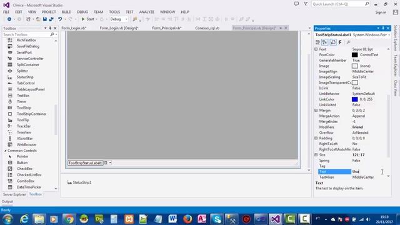The width and height of the screenshot is (400, 225).
Task: Open the DEBUG menu
Action: (82, 12)
